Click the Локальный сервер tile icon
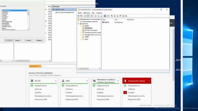The width and height of the screenshot is (198, 111). 125,81
